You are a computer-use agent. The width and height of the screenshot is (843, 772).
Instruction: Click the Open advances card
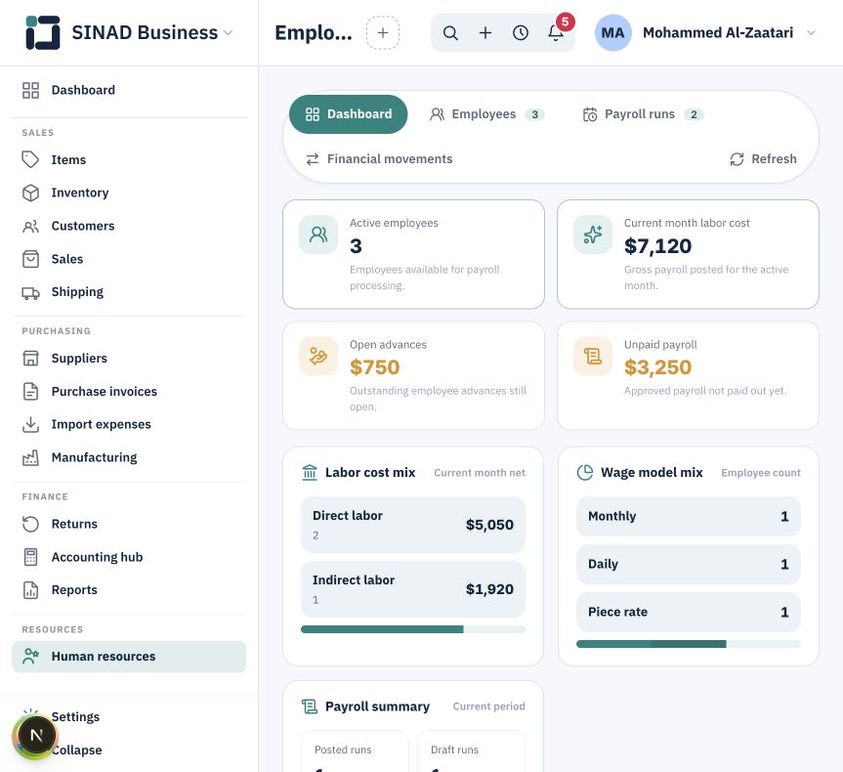click(x=413, y=375)
